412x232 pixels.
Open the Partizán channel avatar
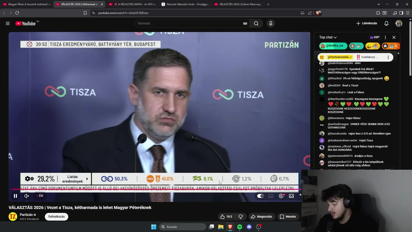pyautogui.click(x=13, y=217)
